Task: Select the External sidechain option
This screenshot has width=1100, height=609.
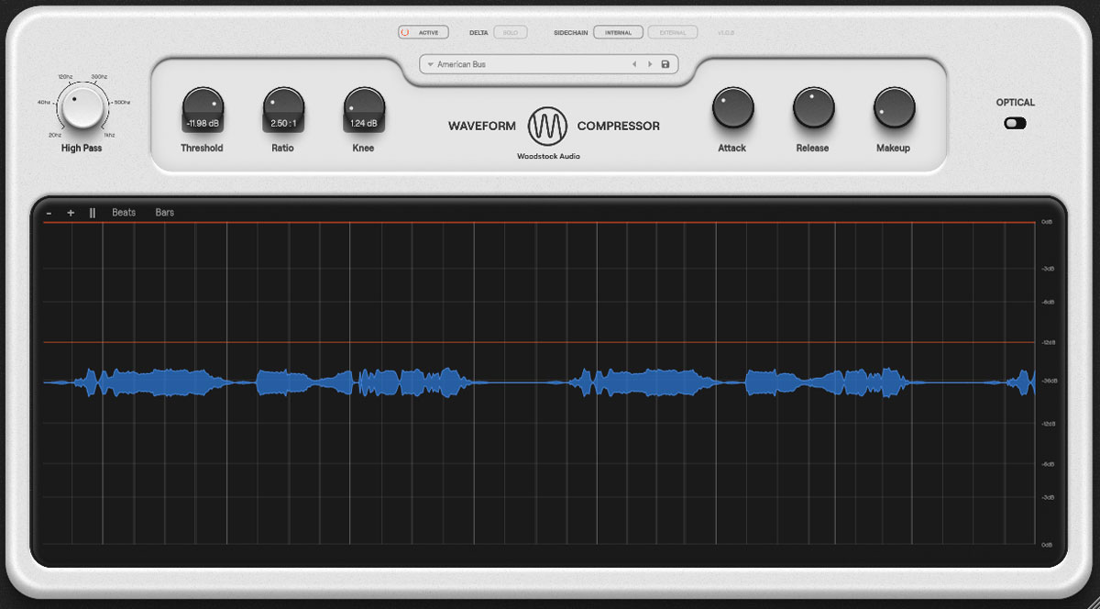Action: point(673,31)
